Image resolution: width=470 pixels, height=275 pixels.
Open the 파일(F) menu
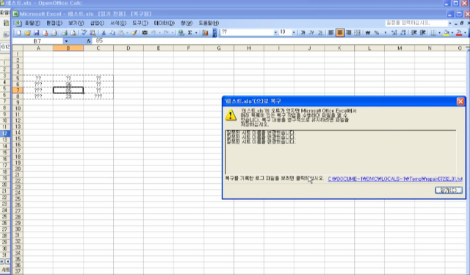pos(32,23)
